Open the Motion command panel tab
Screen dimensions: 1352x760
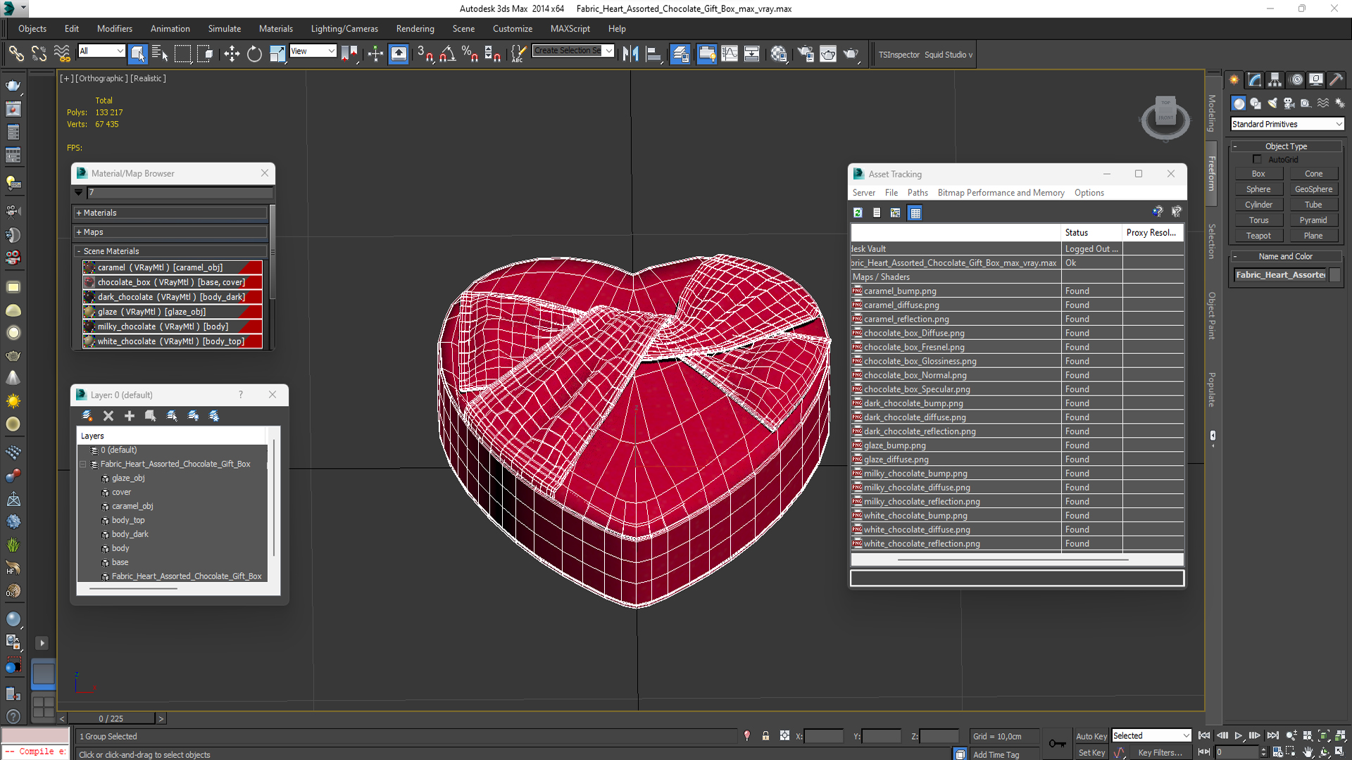click(x=1296, y=80)
